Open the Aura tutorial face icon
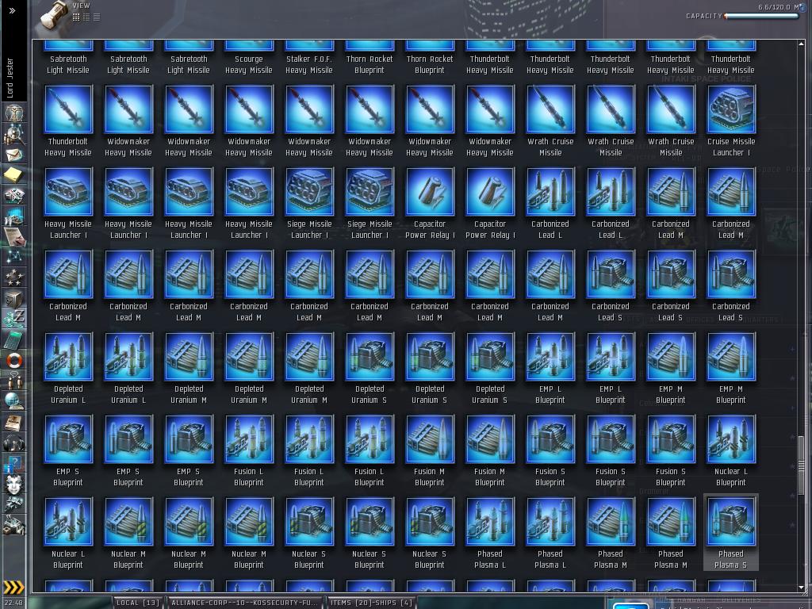The width and height of the screenshot is (812, 609). coord(13,484)
